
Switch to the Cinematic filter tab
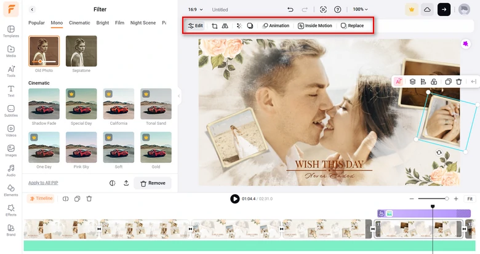pyautogui.click(x=79, y=23)
